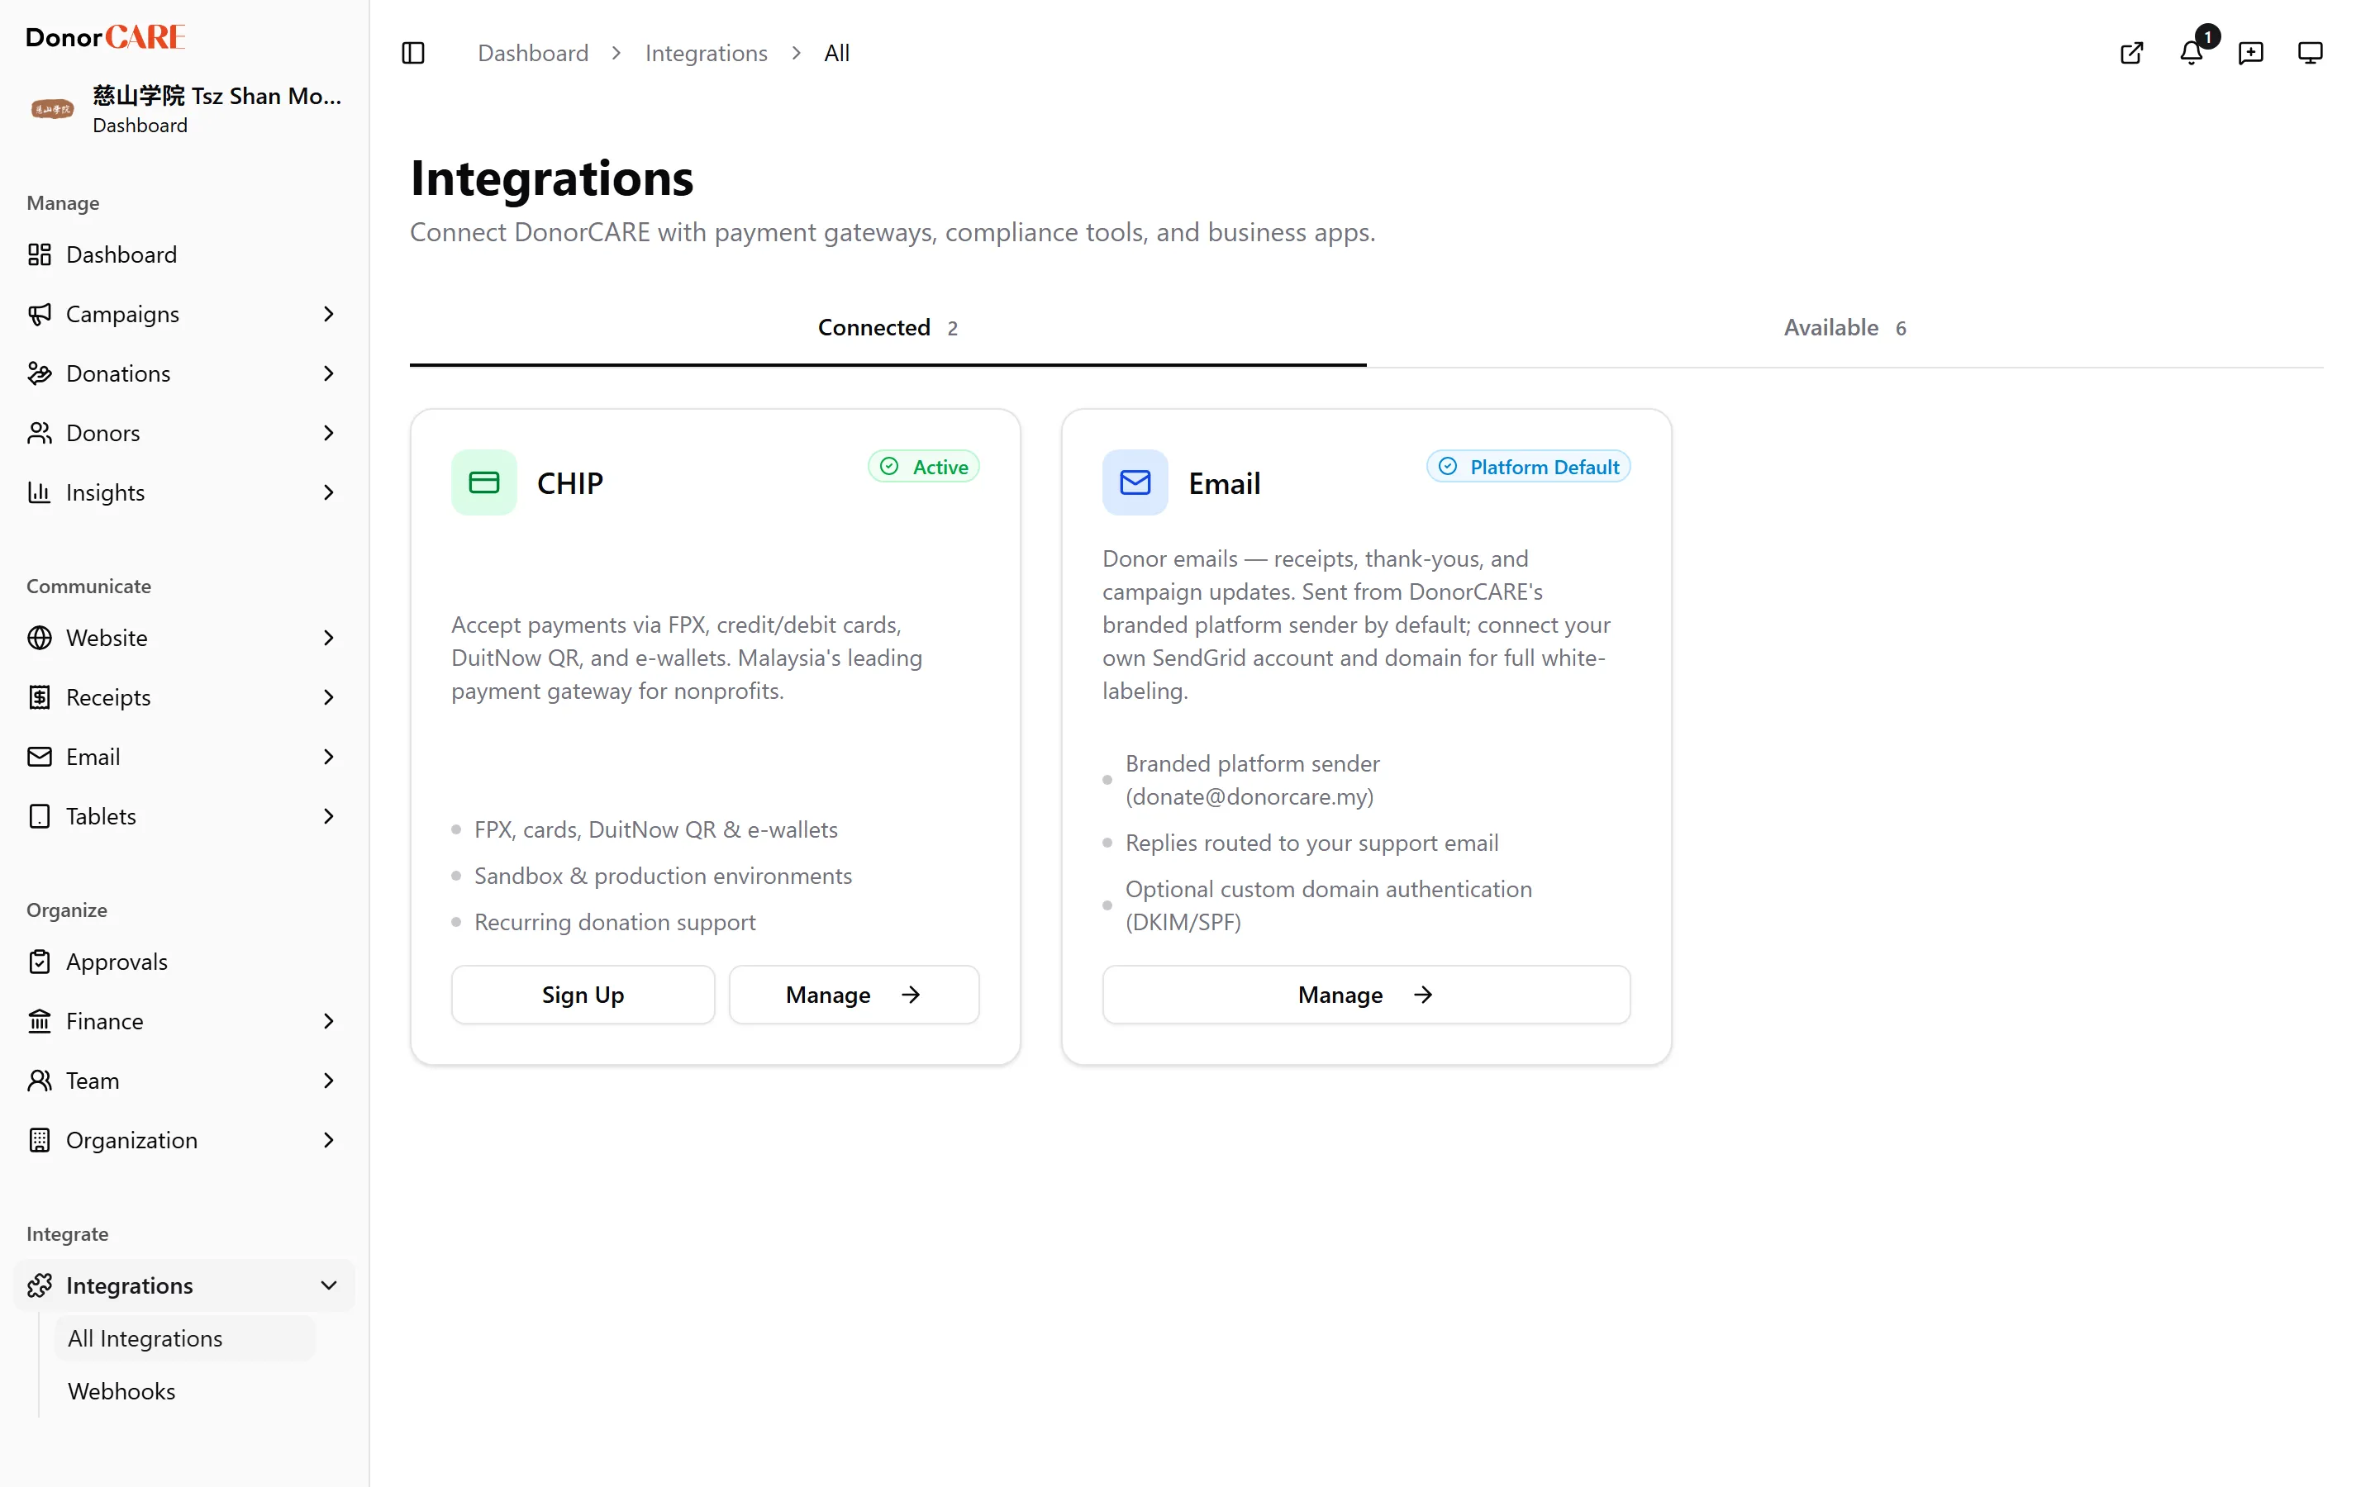2380x1487 pixels.
Task: Expand the Email sidebar chevron
Action: coord(328,758)
